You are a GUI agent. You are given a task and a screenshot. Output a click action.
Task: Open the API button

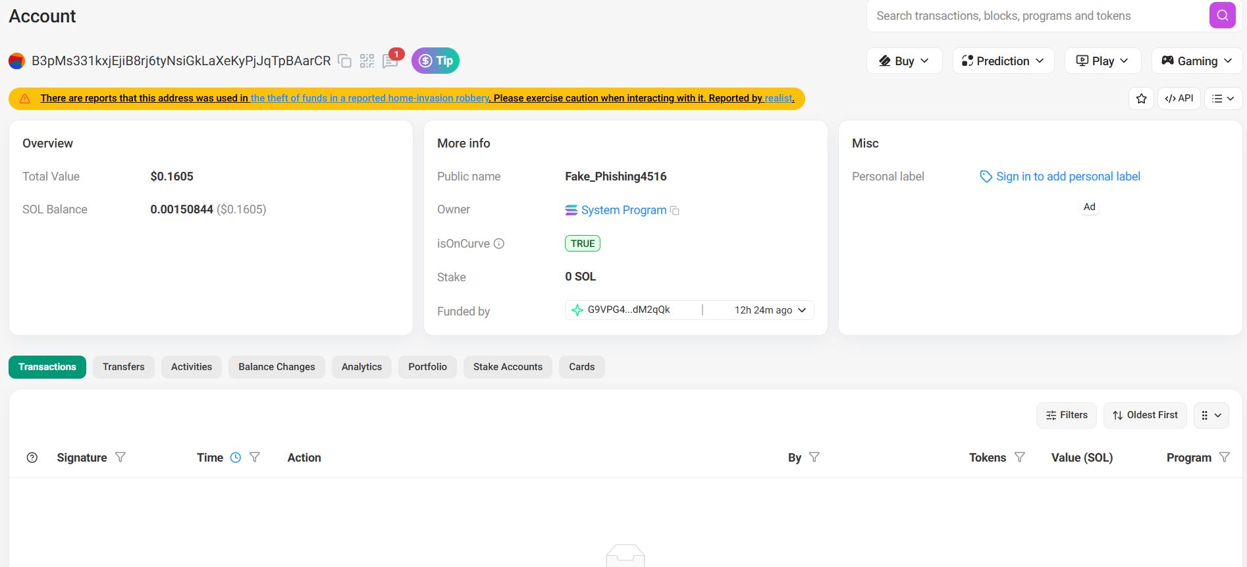pyautogui.click(x=1179, y=98)
